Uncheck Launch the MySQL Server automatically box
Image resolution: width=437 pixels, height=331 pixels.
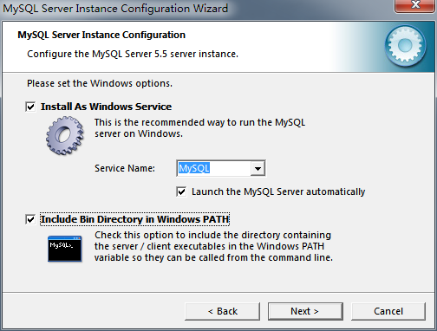point(181,191)
